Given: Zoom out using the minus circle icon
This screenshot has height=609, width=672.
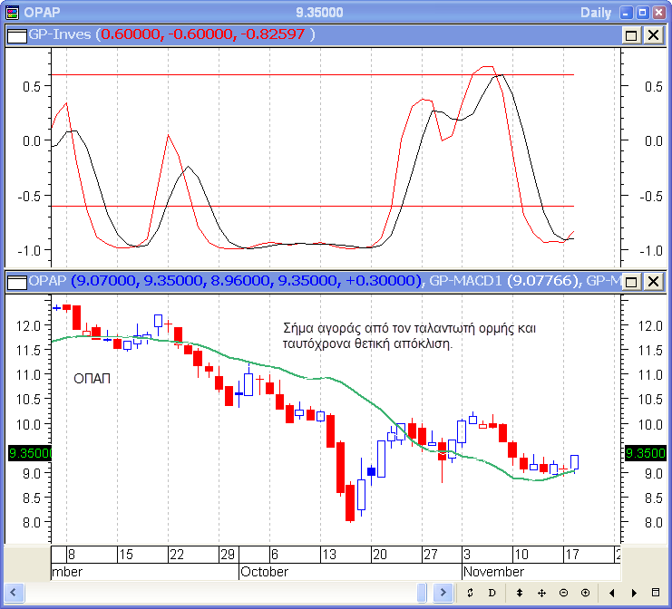Looking at the screenshot, I should (563, 593).
